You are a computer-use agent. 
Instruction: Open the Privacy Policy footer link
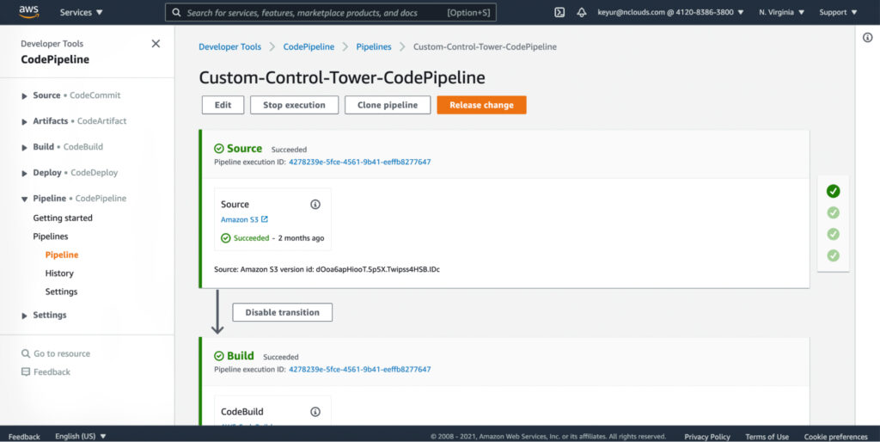[707, 436]
